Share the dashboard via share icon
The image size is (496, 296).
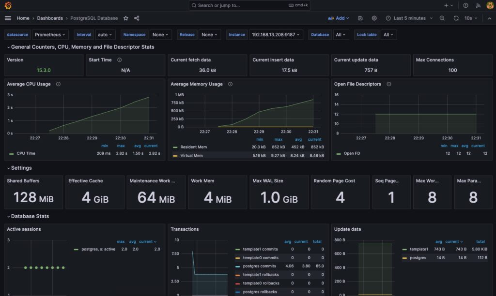coord(137,18)
